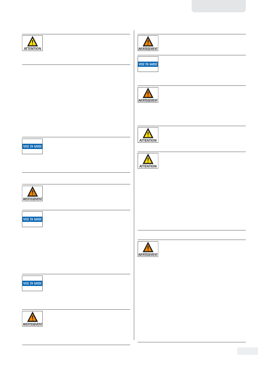This screenshot has width=258, height=366.
Task: Click the blue band of the right-column MISE EN GARDE
Action: [148, 64]
